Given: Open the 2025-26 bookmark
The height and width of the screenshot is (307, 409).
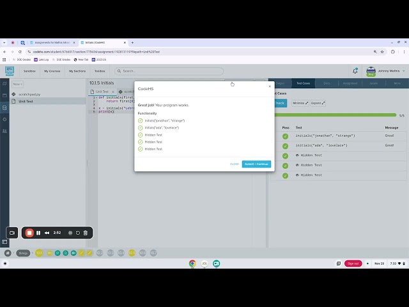Looking at the screenshot, I should (99, 59).
